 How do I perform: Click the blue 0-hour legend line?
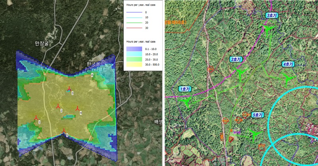click(x=134, y=12)
